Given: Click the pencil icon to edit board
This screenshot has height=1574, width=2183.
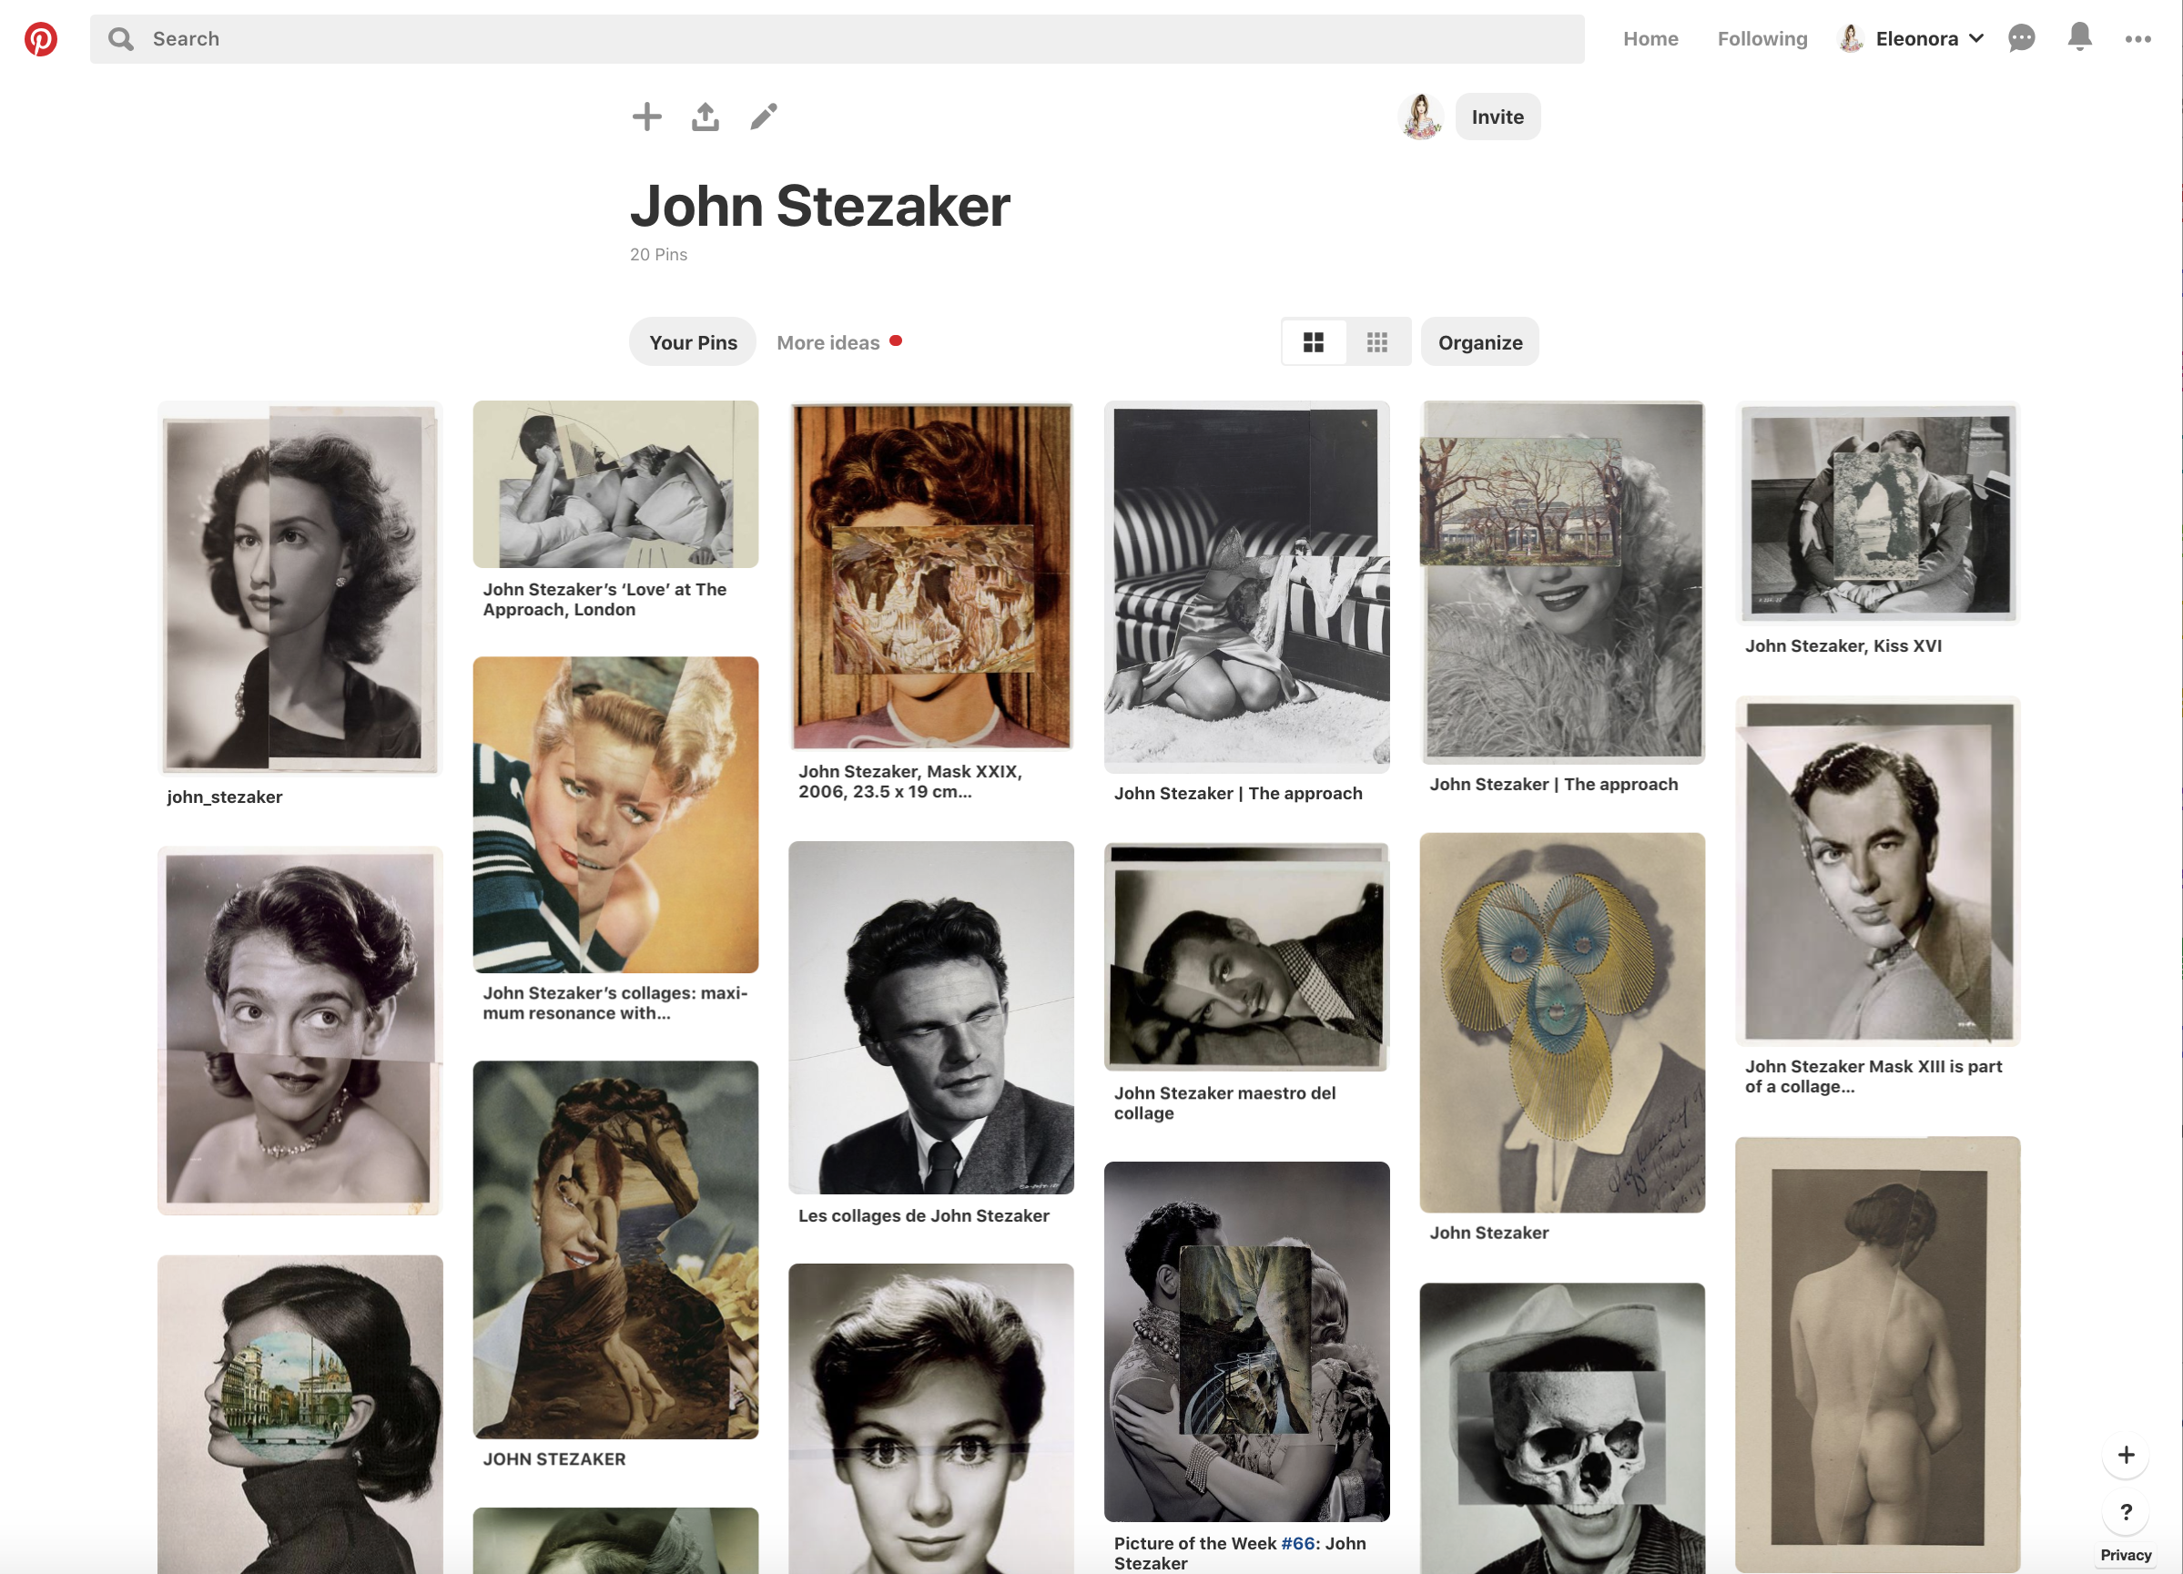Looking at the screenshot, I should (765, 117).
